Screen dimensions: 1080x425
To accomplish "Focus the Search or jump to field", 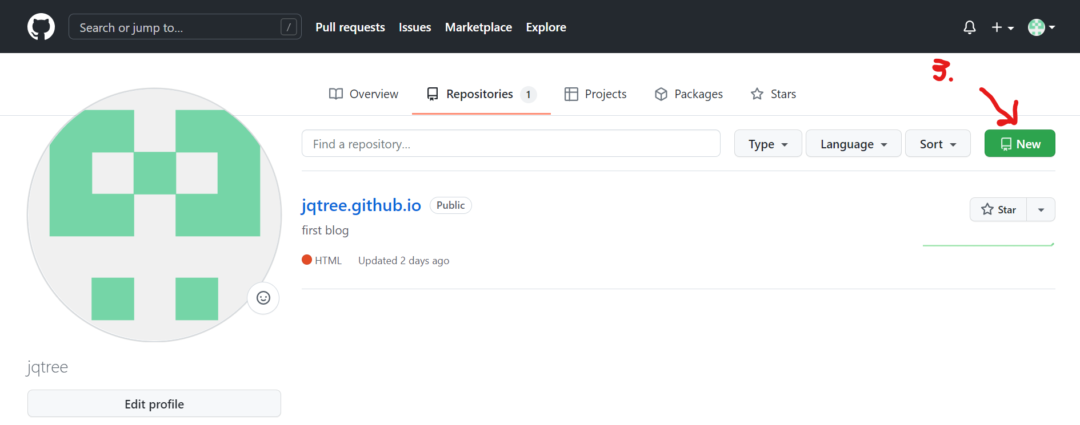I will (185, 27).
